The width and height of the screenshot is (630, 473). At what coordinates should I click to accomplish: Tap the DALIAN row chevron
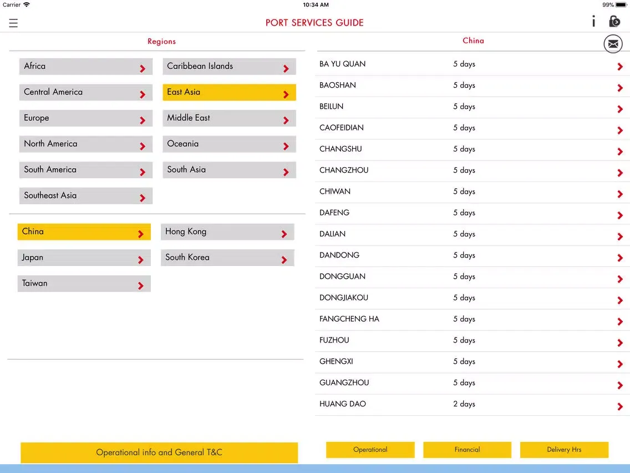[x=620, y=237]
